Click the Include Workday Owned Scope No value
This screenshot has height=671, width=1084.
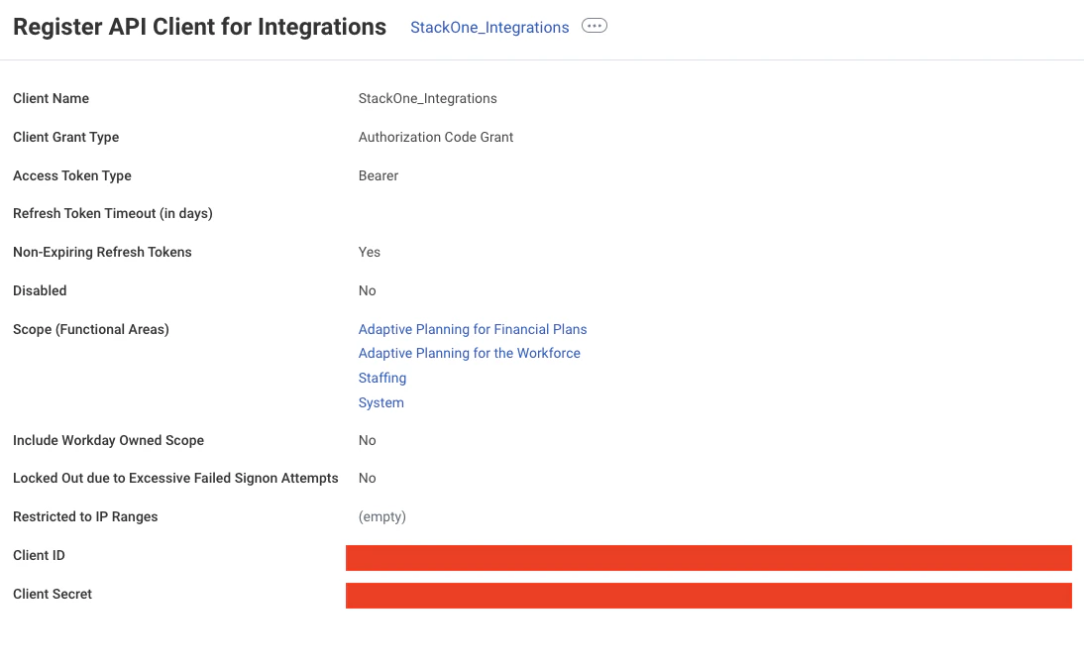click(x=367, y=440)
